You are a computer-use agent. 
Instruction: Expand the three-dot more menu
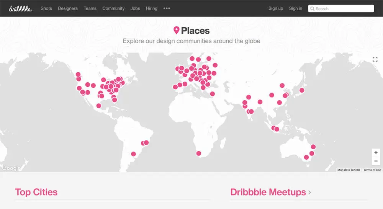pyautogui.click(x=167, y=8)
